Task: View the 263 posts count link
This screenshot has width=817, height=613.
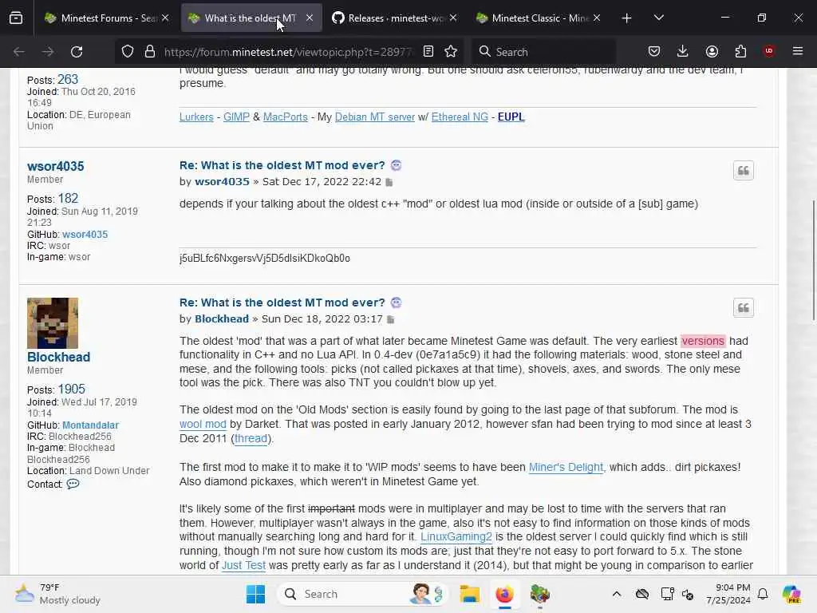Action: click(x=68, y=79)
